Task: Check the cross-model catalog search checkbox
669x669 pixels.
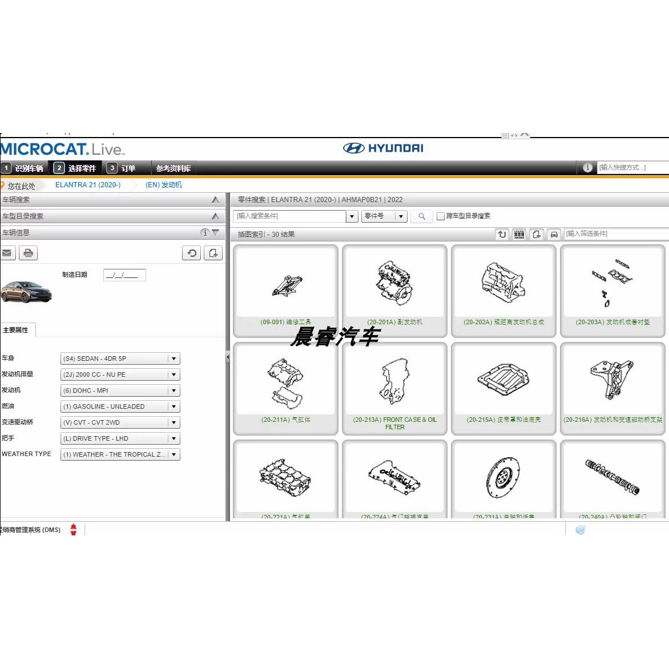Action: point(440,216)
